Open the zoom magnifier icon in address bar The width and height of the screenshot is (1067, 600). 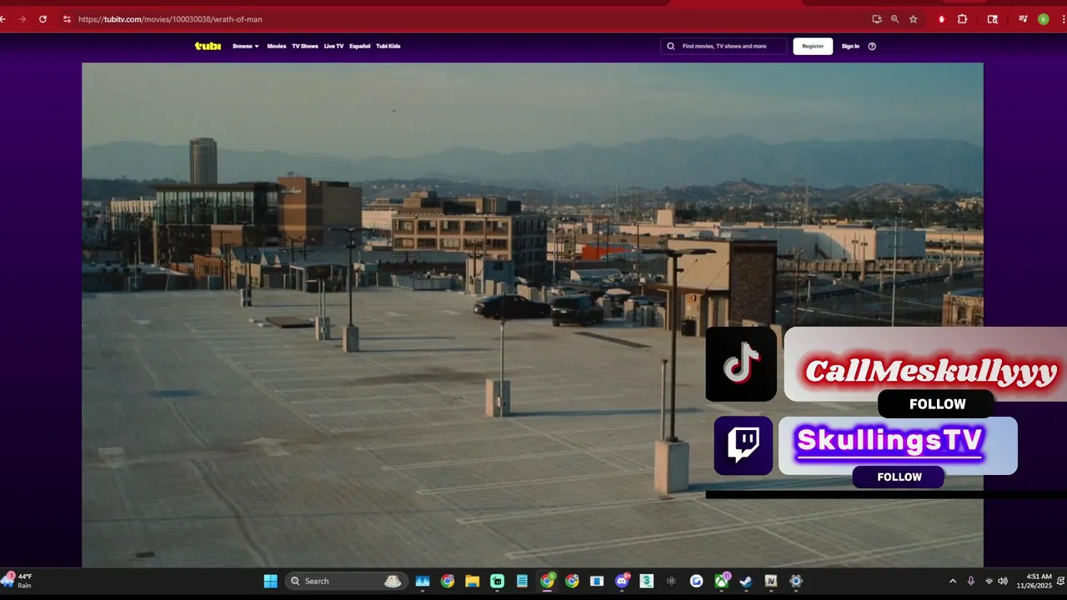[x=895, y=19]
